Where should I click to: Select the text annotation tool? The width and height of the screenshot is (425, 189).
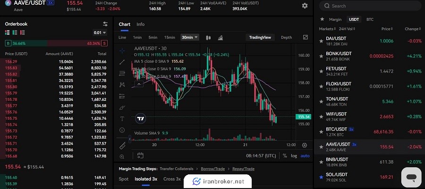coord(122,119)
